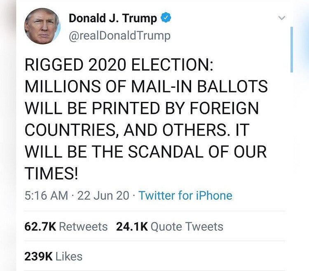
Task: Open the Quote Tweets list label
Action: (187, 227)
